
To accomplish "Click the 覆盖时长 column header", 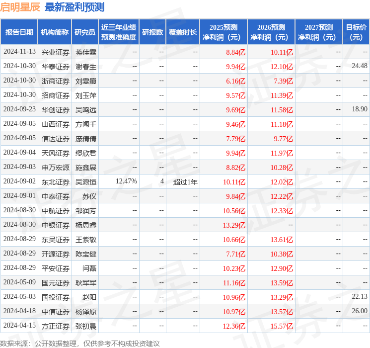I will click(x=183, y=32).
